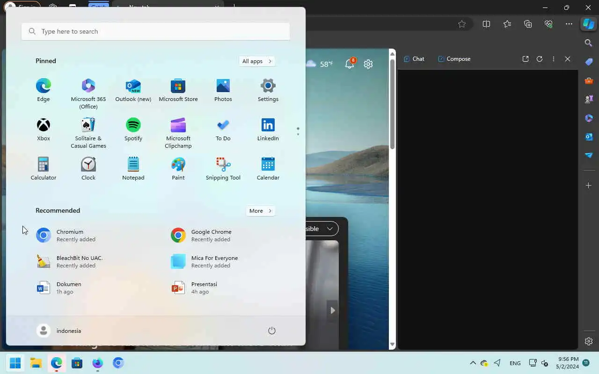599x374 pixels.
Task: Open Copilot pane more options menu
Action: click(554, 59)
